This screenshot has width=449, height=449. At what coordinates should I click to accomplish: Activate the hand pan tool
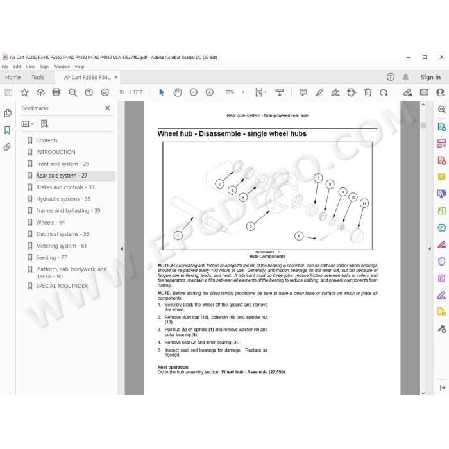tap(178, 92)
